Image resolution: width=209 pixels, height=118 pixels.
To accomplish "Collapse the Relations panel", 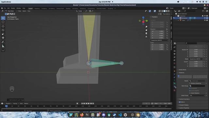I will [x=182, y=73].
